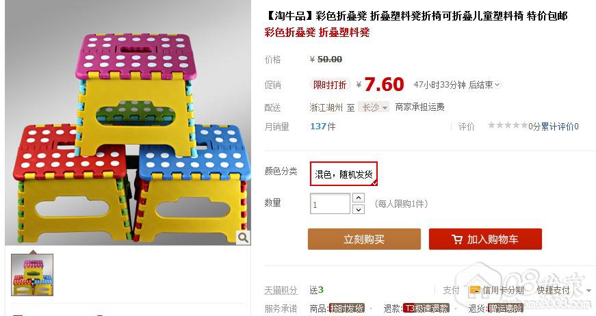Increase quantity with the up arrow
Viewport: 596px width, 316px height.
click(359, 198)
